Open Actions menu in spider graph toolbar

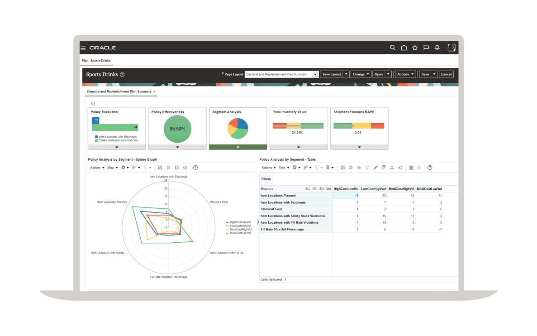(97, 168)
